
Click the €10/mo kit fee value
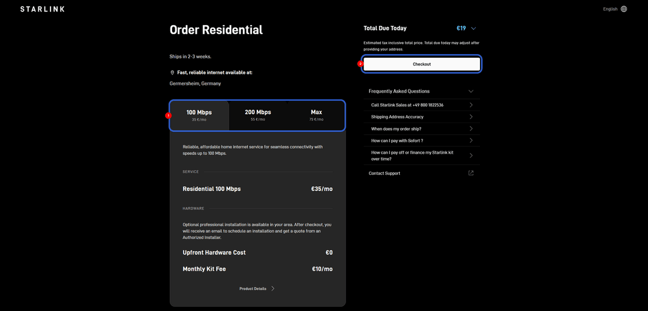[322, 269]
